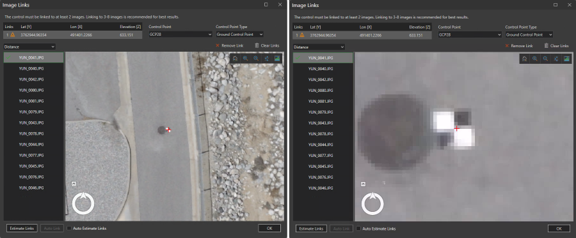
Task: Open the Control Point GCP28 dropdown in pixelated close-up window
Action: 470,35
